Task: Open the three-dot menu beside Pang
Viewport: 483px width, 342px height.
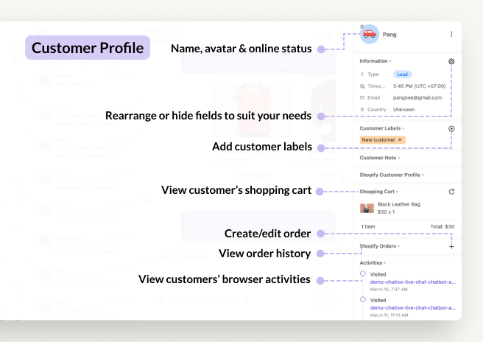Action: (x=451, y=34)
